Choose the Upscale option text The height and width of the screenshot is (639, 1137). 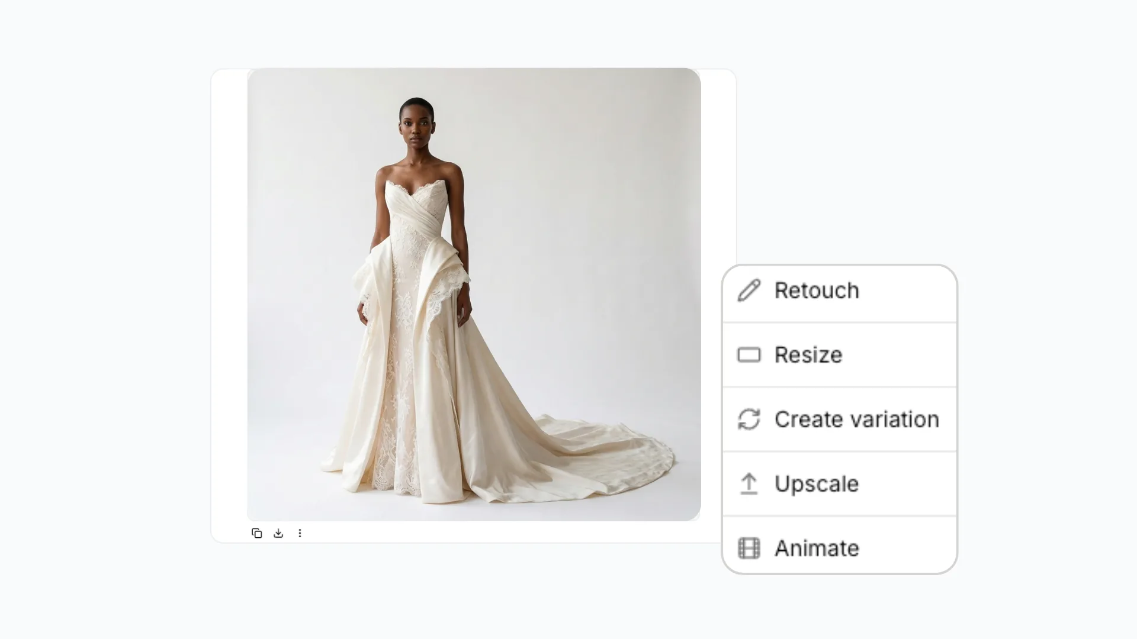click(816, 484)
